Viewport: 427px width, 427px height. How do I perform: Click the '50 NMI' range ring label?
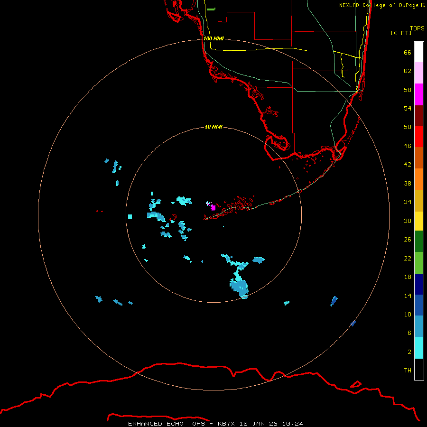[213, 127]
